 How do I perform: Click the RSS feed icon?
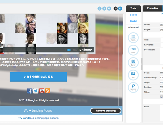(48, 91)
